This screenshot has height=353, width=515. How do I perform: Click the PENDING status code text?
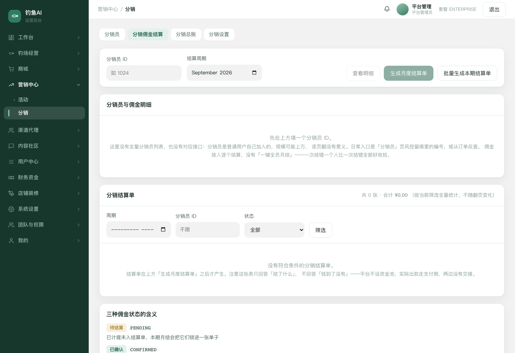coord(141,328)
